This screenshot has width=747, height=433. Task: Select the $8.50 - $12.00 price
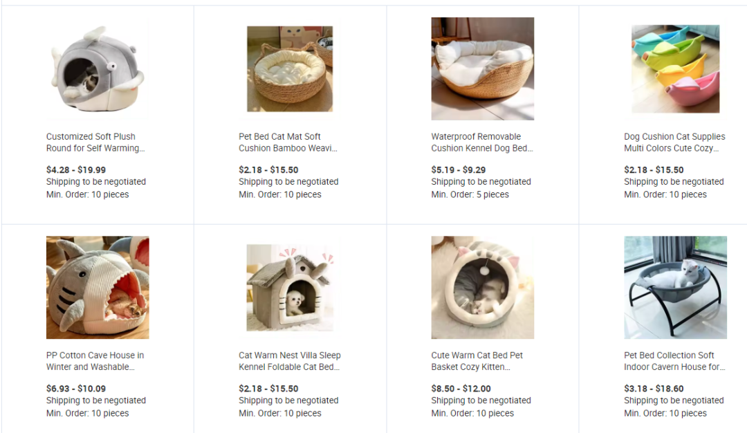click(461, 388)
